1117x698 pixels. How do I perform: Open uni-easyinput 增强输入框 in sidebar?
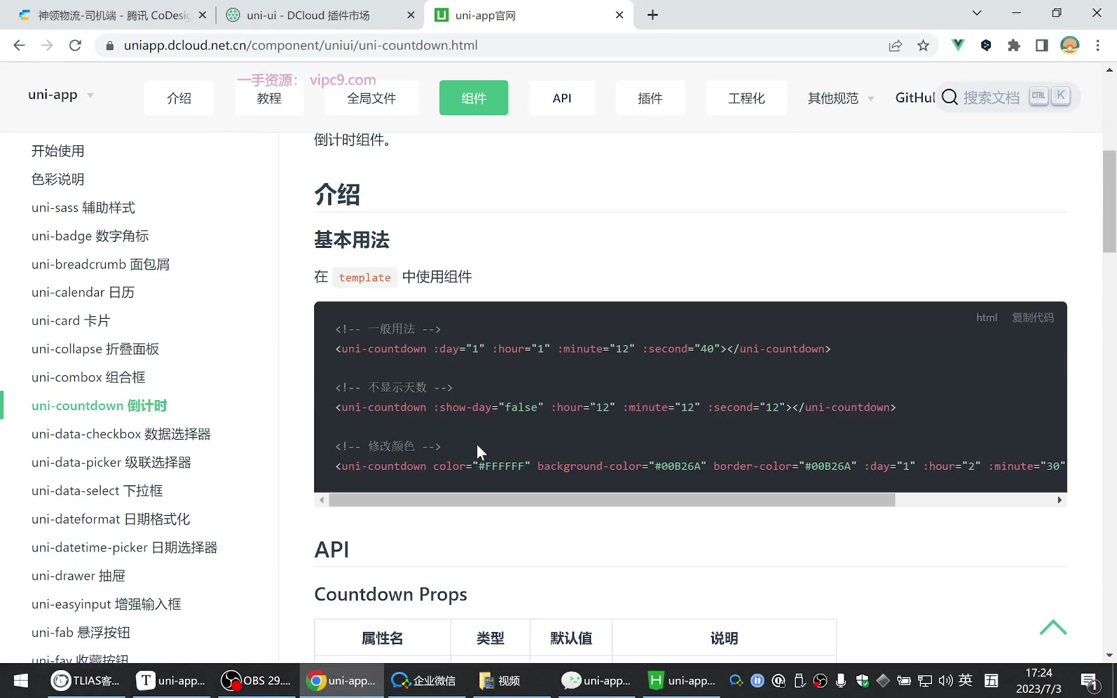(x=106, y=604)
